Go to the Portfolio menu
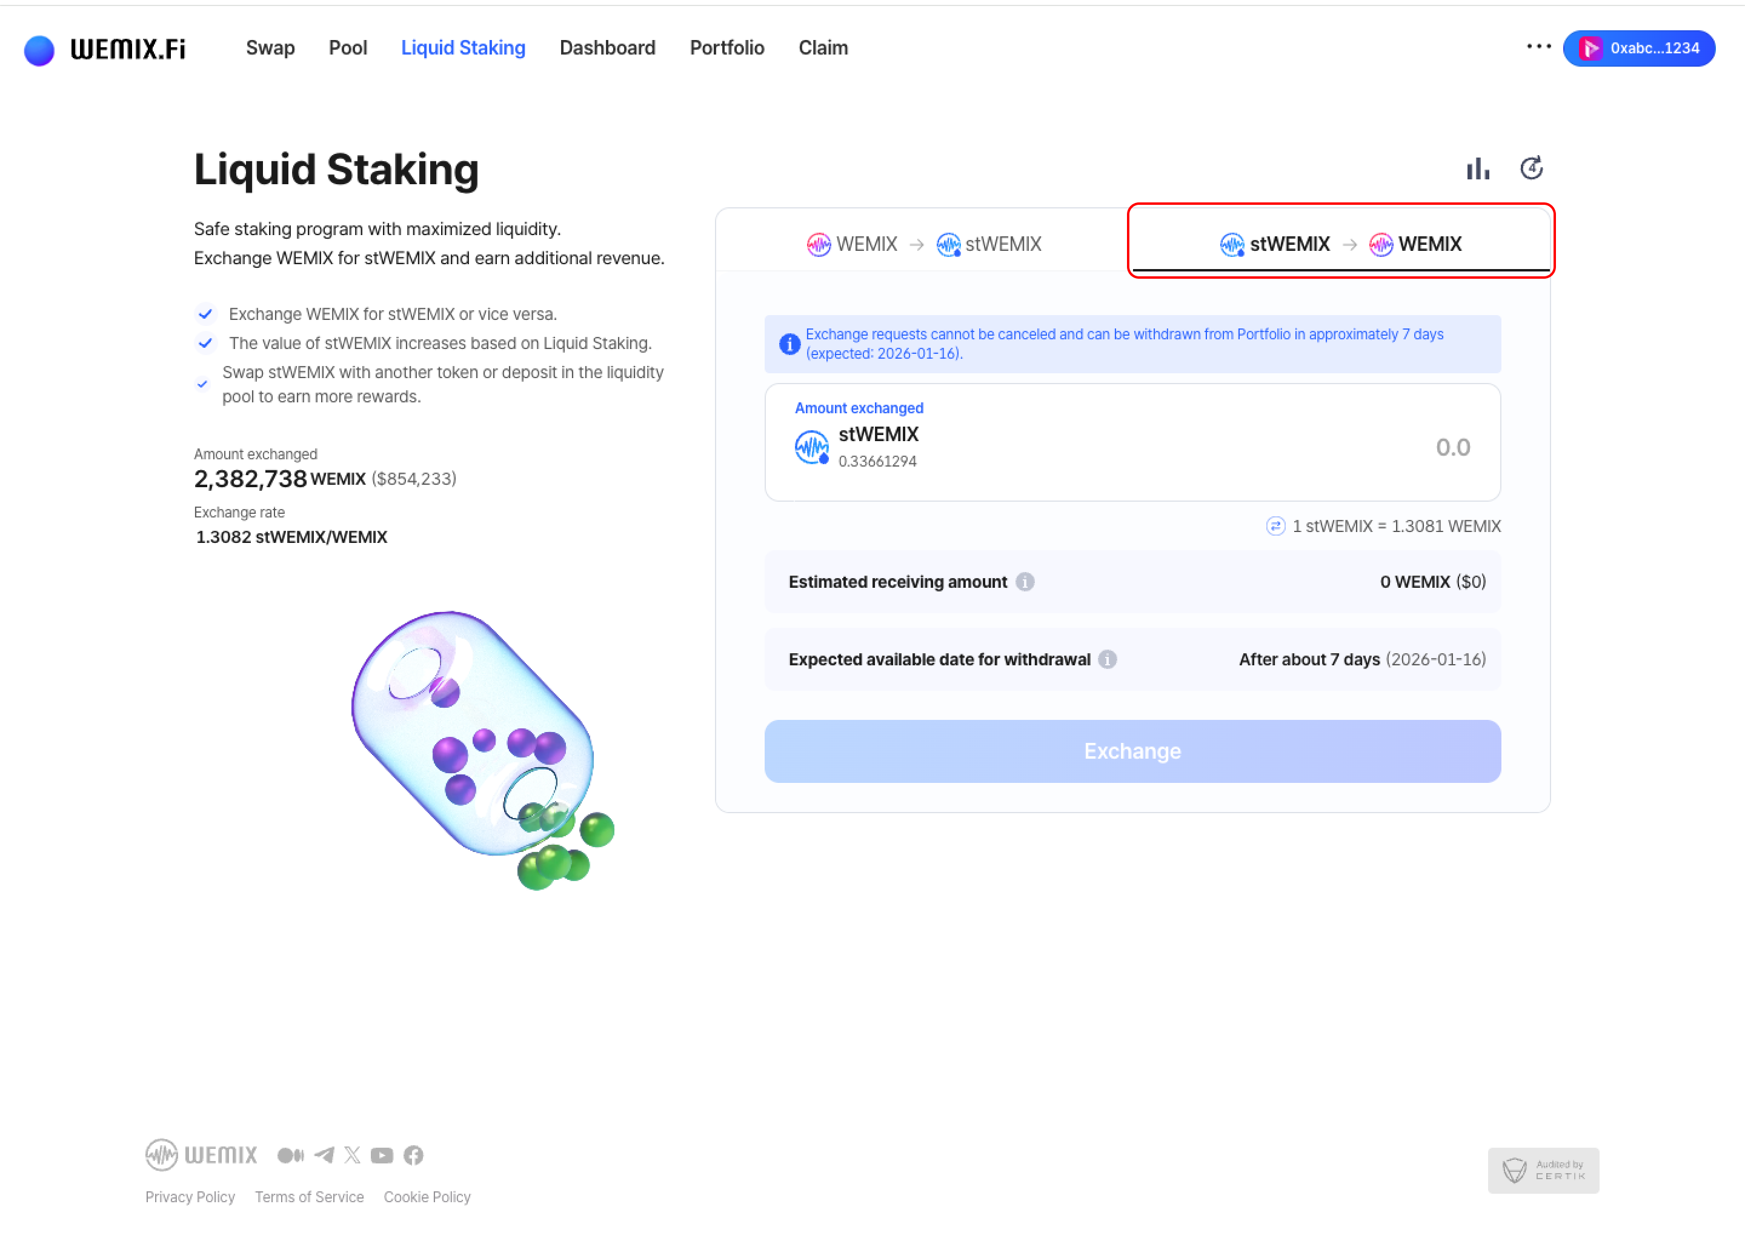This screenshot has height=1241, width=1745. [x=726, y=47]
